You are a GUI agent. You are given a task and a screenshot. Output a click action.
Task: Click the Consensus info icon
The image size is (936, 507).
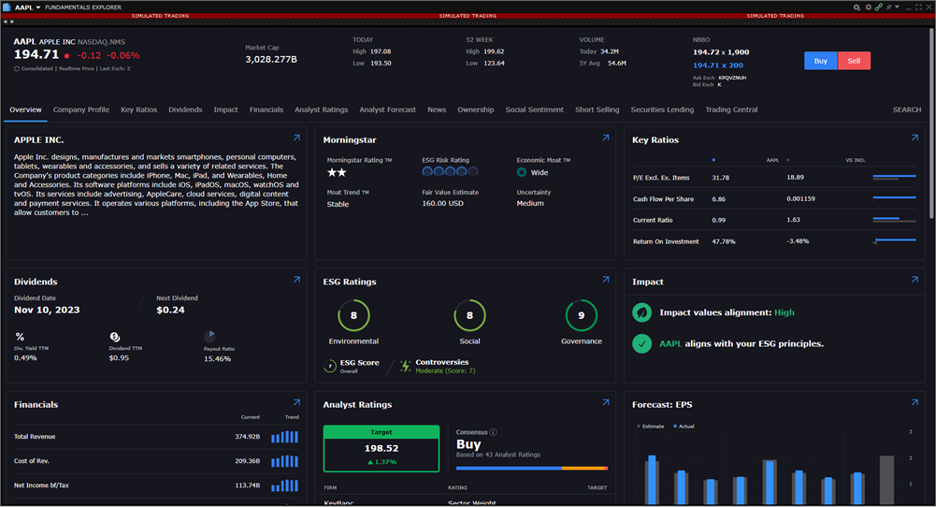(493, 432)
